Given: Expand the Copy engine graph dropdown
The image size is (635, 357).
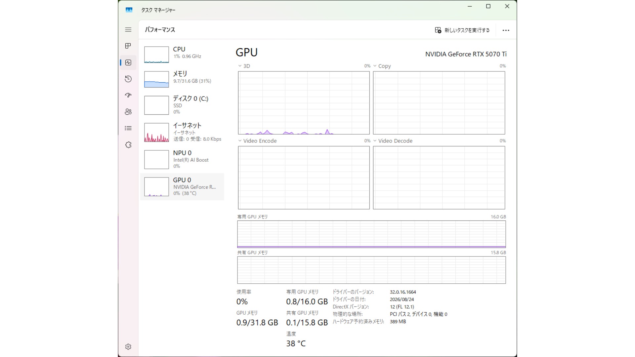Looking at the screenshot, I should pos(375,66).
